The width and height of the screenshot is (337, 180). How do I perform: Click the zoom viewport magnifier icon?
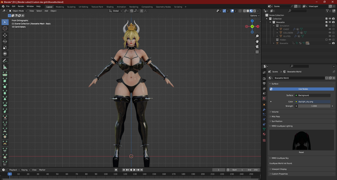(257, 36)
